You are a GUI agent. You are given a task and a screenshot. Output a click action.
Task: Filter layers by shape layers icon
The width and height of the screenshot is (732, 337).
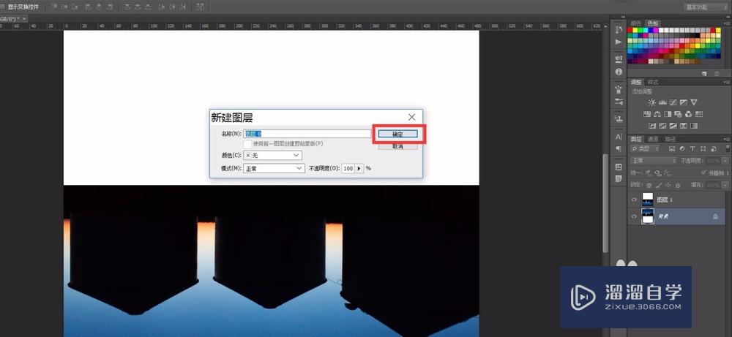[x=703, y=148]
